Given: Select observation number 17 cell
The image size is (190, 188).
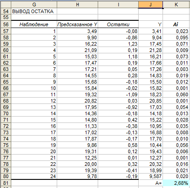Looking at the screenshot, I should [34, 132].
